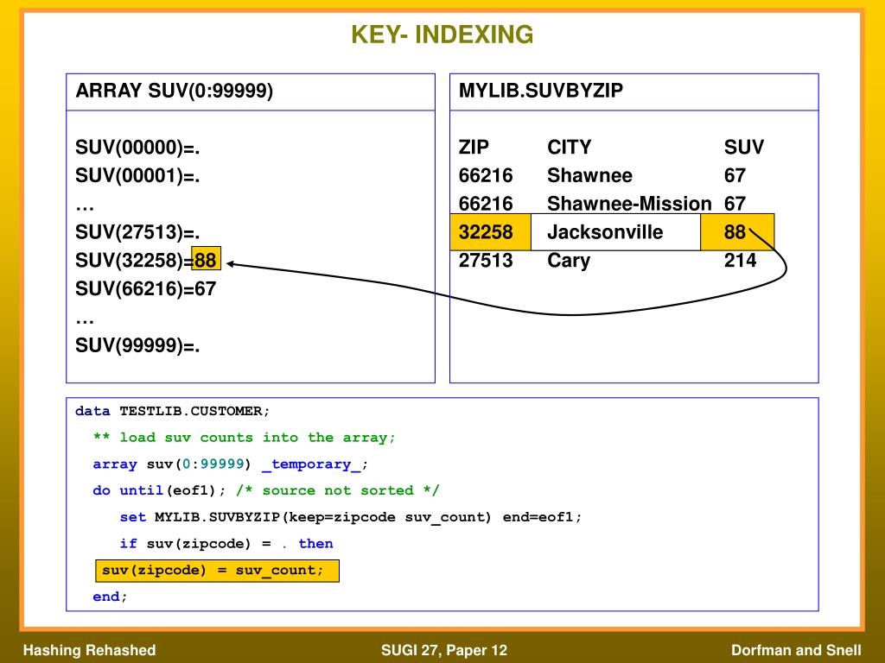This screenshot has width=885, height=663.
Task: Click the CITY column heading
Action: tap(569, 147)
